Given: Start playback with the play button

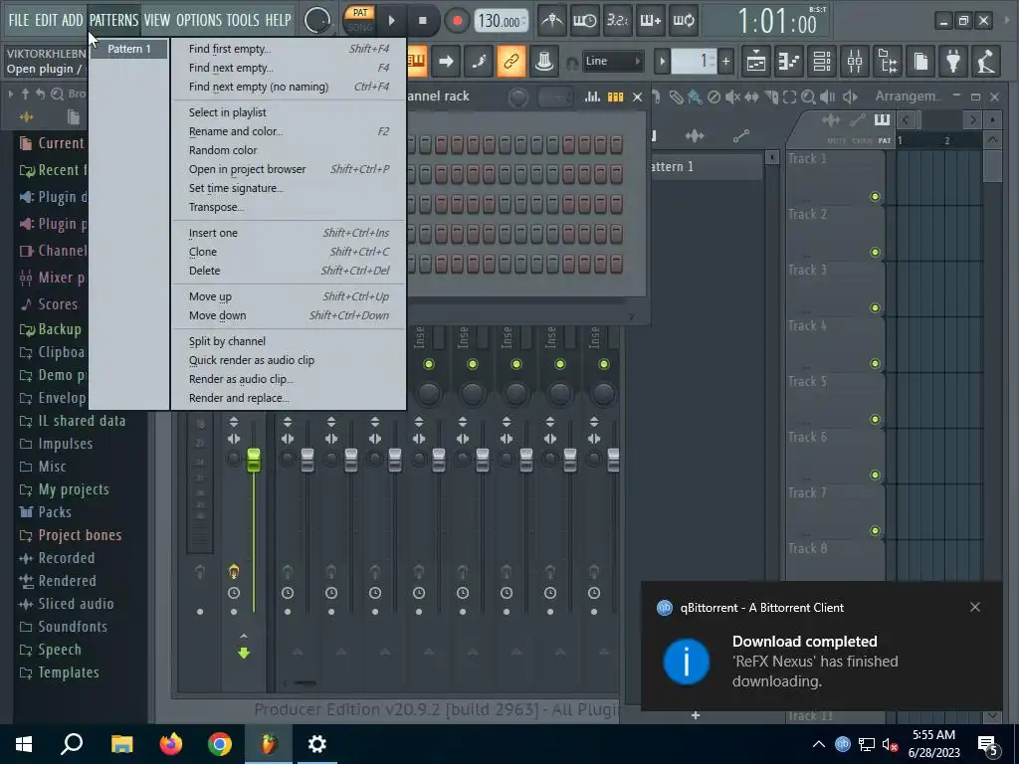Looking at the screenshot, I should (x=391, y=20).
